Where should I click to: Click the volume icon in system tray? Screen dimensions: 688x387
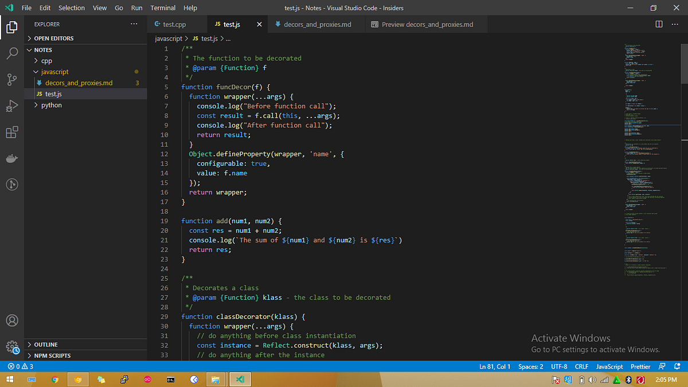[592, 380]
